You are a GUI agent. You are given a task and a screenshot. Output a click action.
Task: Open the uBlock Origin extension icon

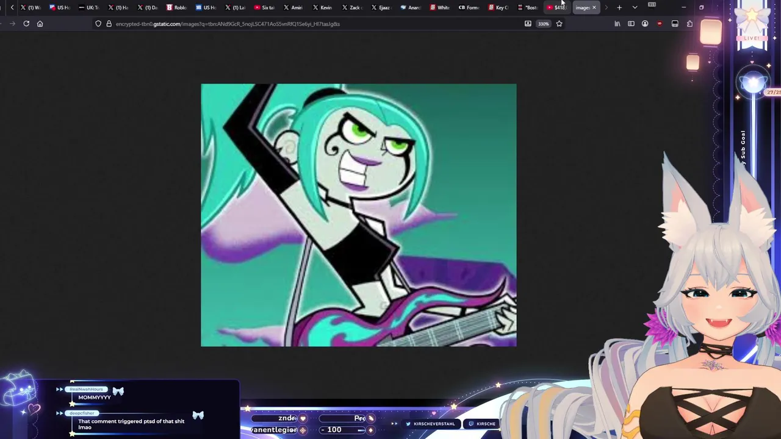(660, 24)
